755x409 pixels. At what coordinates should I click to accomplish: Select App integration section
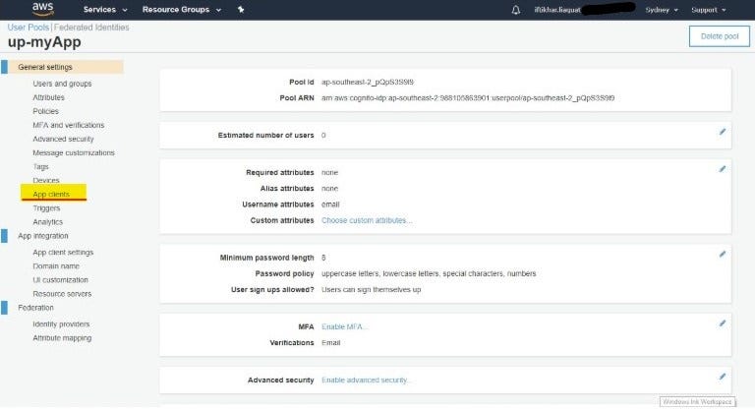(43, 236)
